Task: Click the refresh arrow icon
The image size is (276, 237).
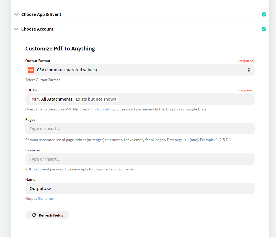Action: [34, 215]
